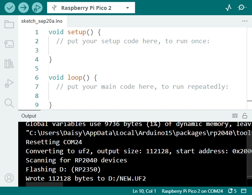Click 'Resetting COM24' output line

pyautogui.click(x=54, y=142)
